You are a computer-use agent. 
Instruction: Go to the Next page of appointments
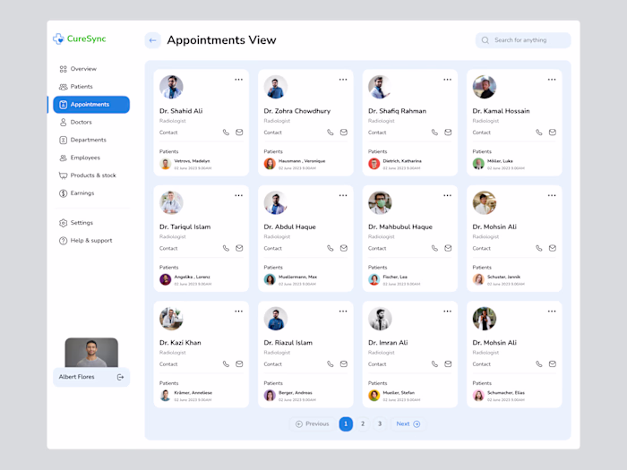(x=408, y=424)
